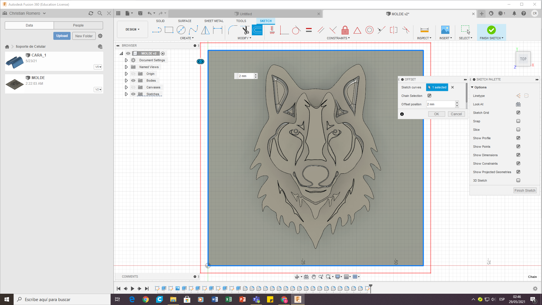Select the Offset tool icon
542x305 pixels.
pos(257,30)
